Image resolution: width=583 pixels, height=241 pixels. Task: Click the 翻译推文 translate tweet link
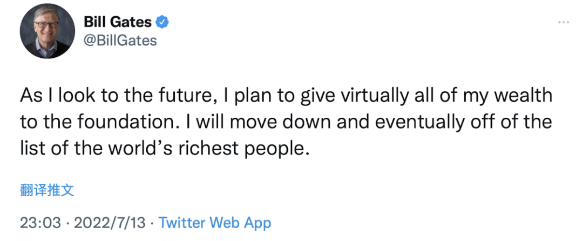click(47, 190)
